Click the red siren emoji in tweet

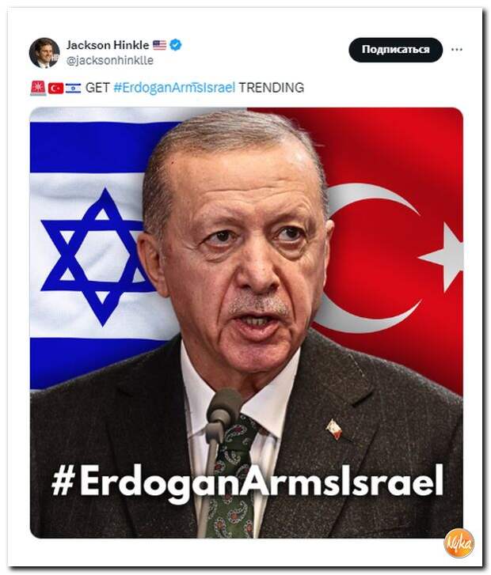point(38,88)
